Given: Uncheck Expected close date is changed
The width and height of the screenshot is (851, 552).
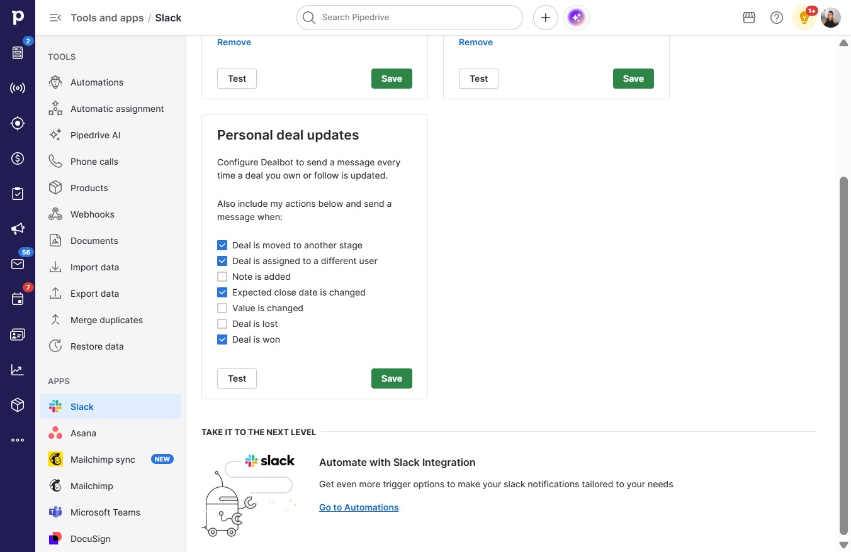Looking at the screenshot, I should [x=222, y=292].
